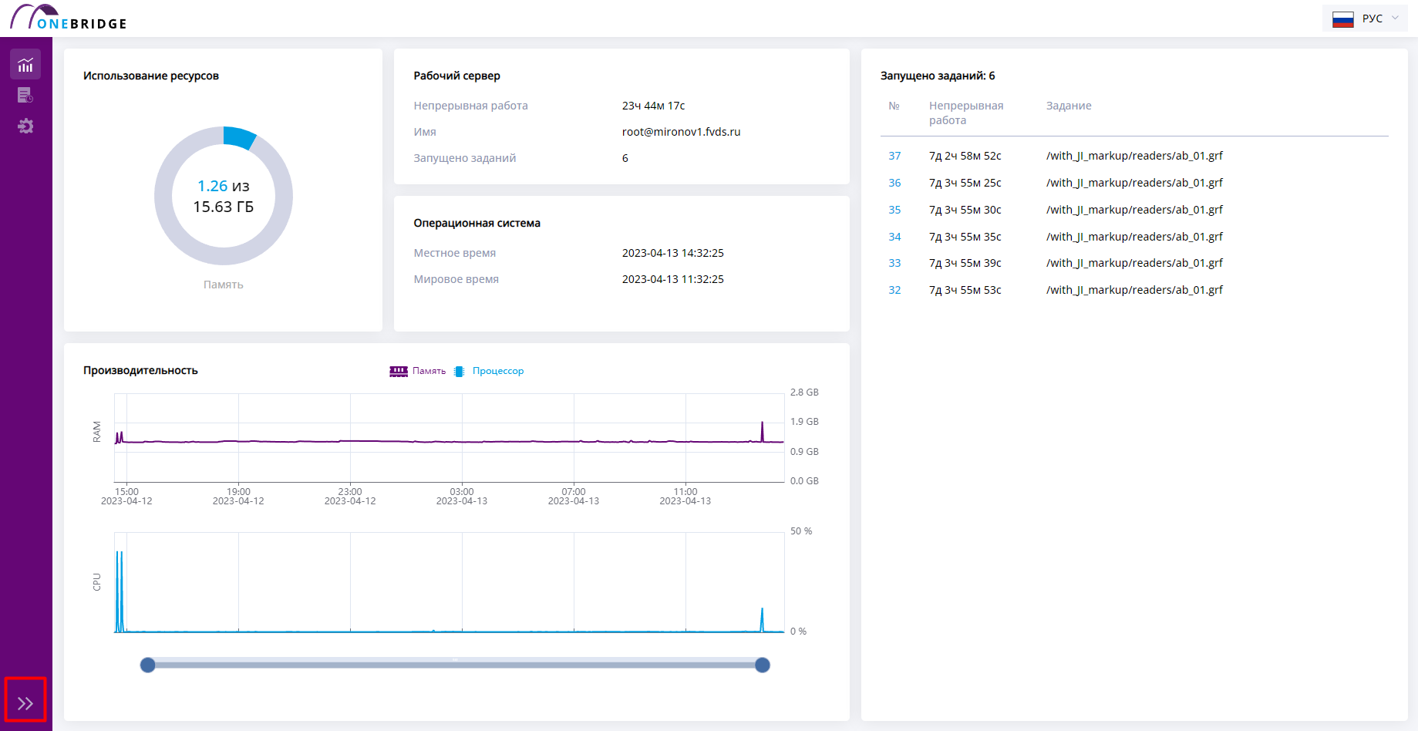Click the memory usage donut chart
1418x731 pixels.
(x=224, y=196)
